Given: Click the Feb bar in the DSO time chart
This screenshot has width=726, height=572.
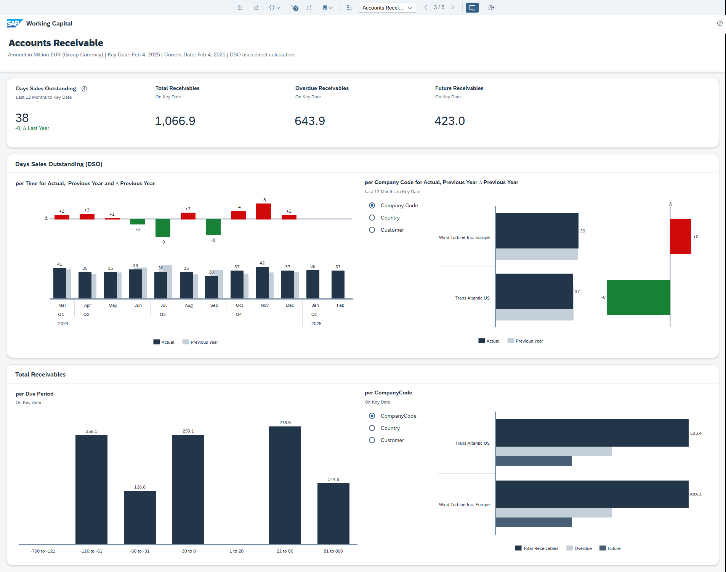Looking at the screenshot, I should pos(338,284).
